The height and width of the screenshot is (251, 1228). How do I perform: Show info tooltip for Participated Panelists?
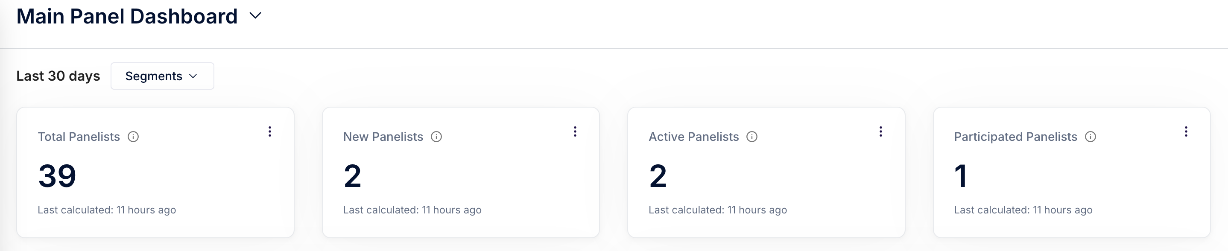coord(1090,137)
